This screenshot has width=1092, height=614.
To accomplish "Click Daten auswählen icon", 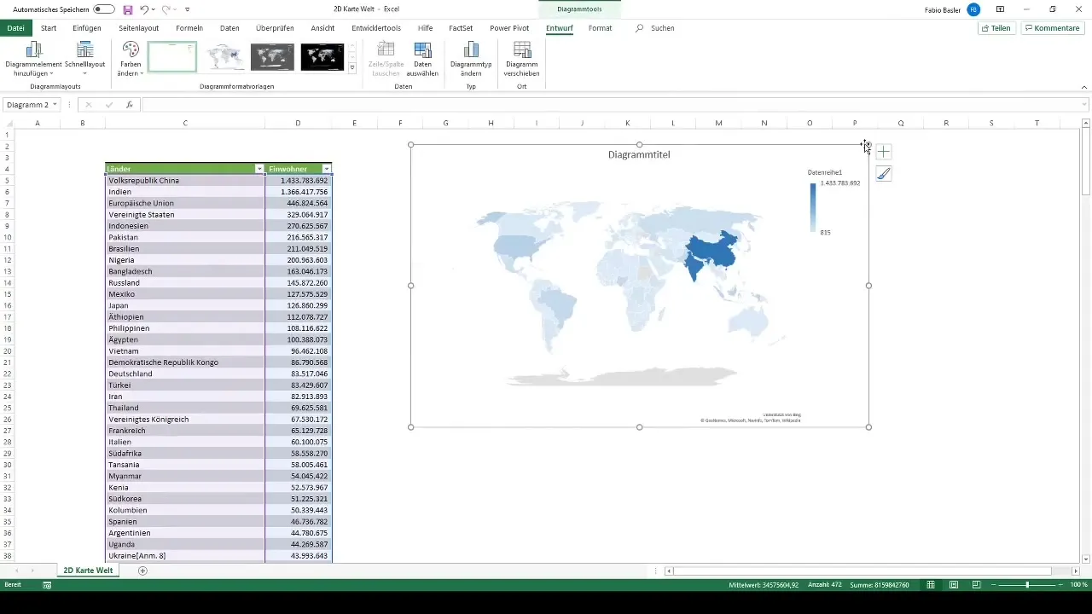I will [422, 59].
